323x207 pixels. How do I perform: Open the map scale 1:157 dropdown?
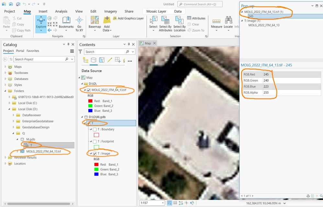163,203
